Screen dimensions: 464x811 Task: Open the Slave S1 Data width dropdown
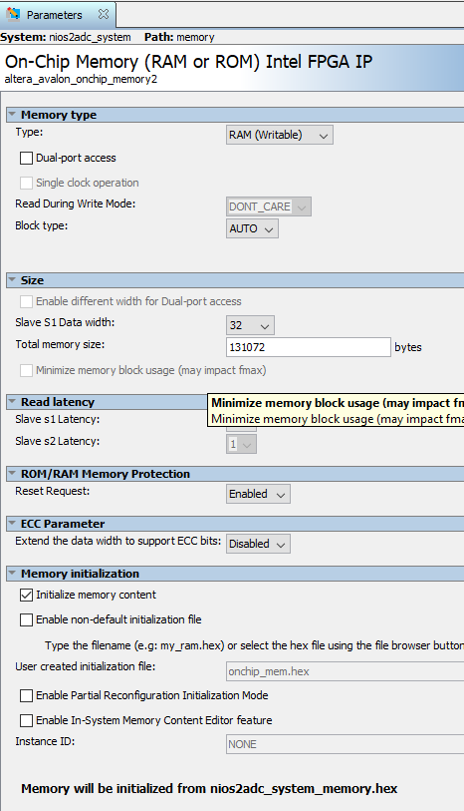click(x=250, y=325)
